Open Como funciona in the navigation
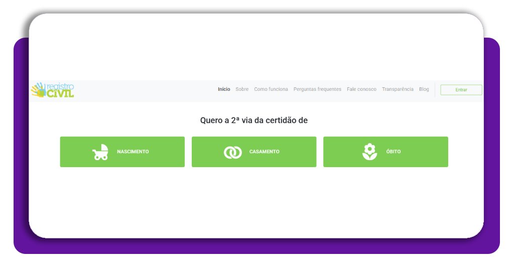 [271, 89]
